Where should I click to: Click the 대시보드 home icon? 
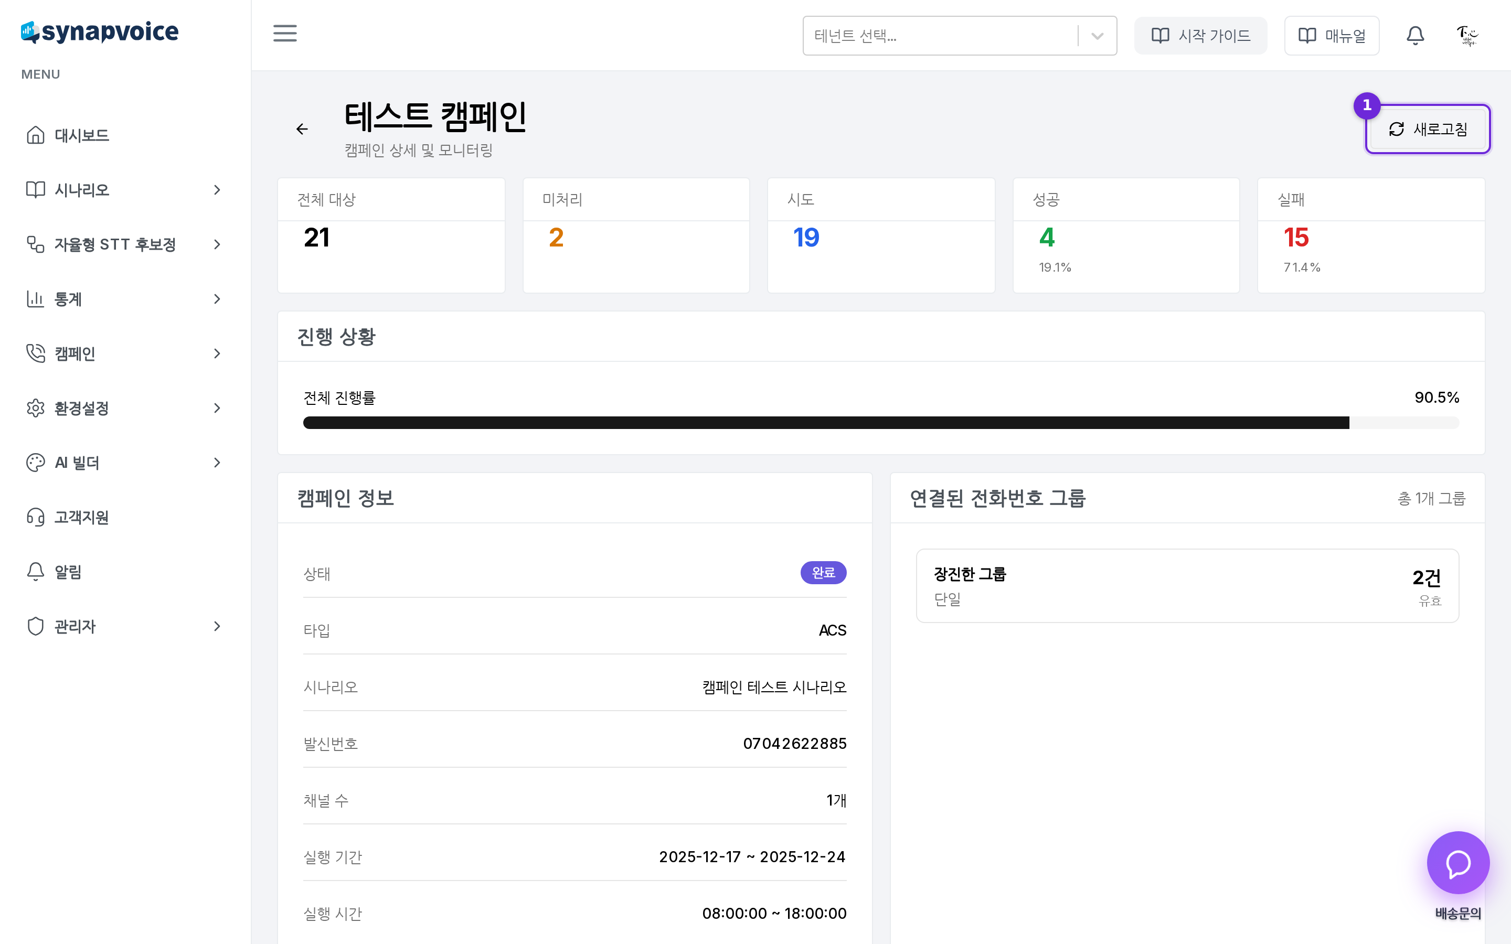[x=36, y=135]
